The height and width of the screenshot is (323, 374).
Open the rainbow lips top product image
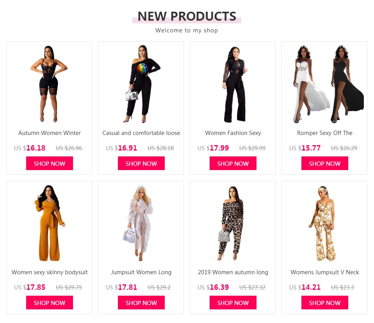[141, 84]
